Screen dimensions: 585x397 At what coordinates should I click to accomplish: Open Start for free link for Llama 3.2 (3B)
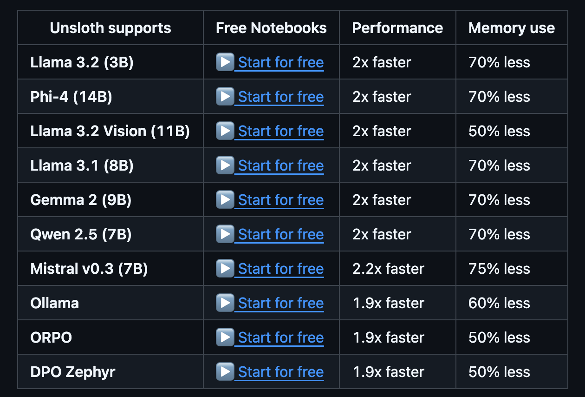click(281, 62)
